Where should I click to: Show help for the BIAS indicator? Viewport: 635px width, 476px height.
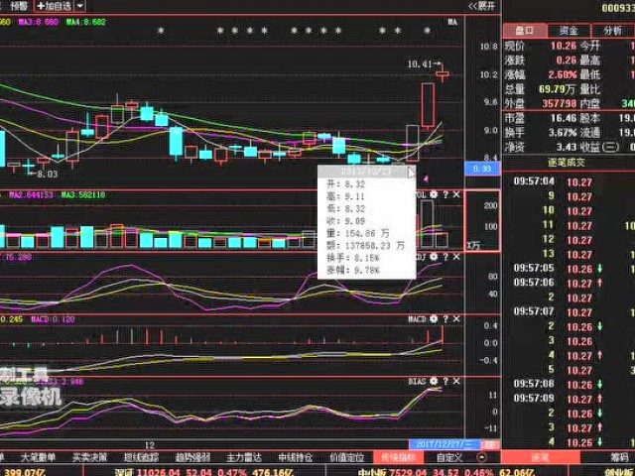tap(445, 381)
